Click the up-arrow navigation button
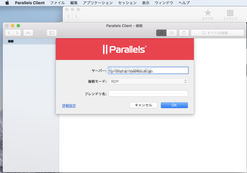Viewport: 247px width, 173px height. pyautogui.click(x=28, y=33)
